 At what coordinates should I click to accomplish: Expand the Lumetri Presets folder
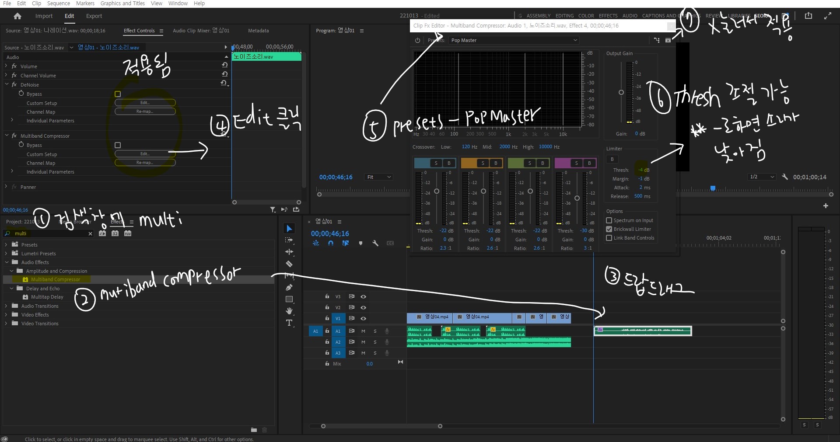6,254
